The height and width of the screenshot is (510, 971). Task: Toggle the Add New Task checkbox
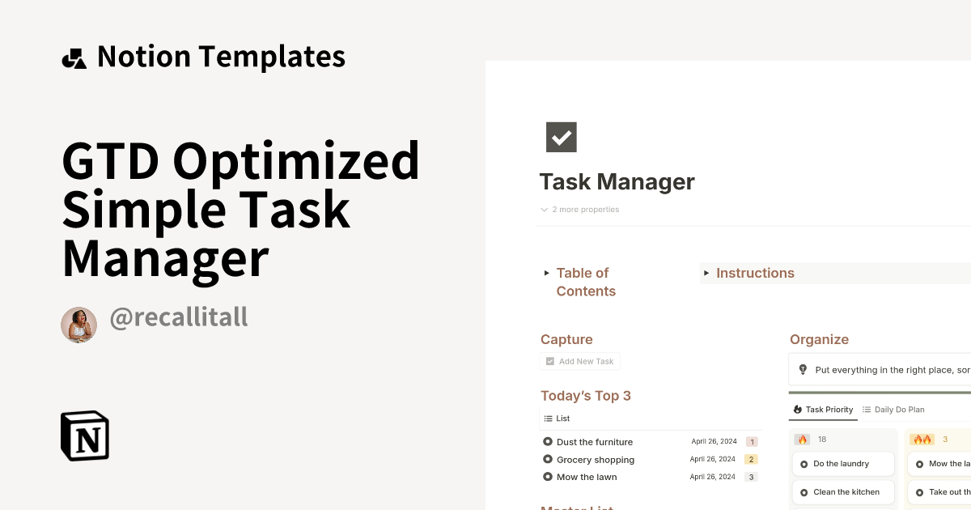551,361
